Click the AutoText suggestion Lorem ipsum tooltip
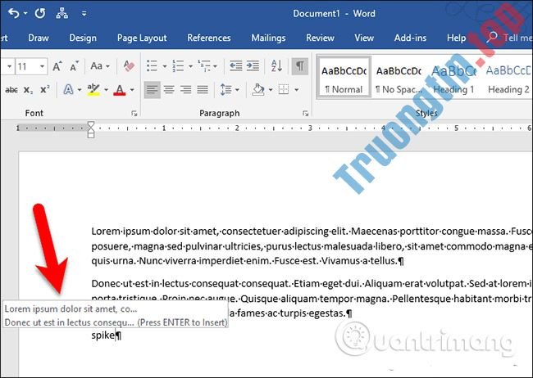 116,315
